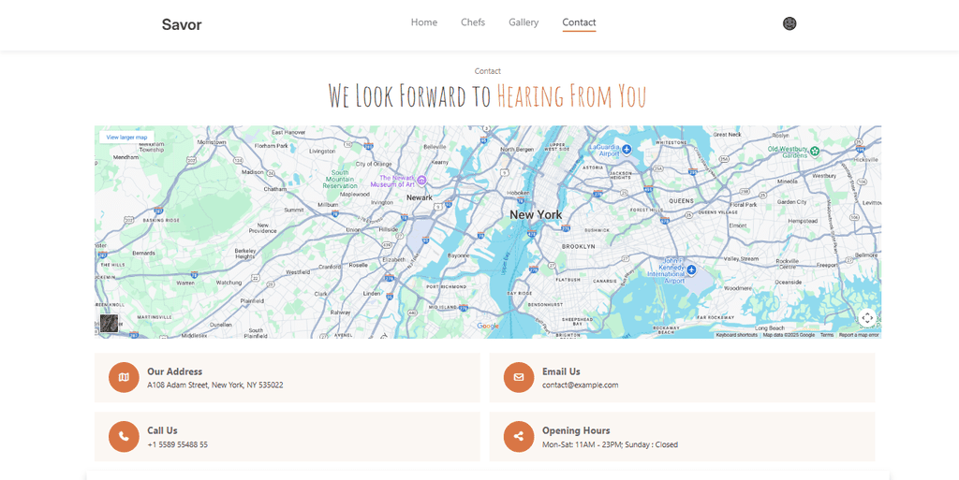Click the John F. Kennedy Airport marker

click(x=691, y=269)
